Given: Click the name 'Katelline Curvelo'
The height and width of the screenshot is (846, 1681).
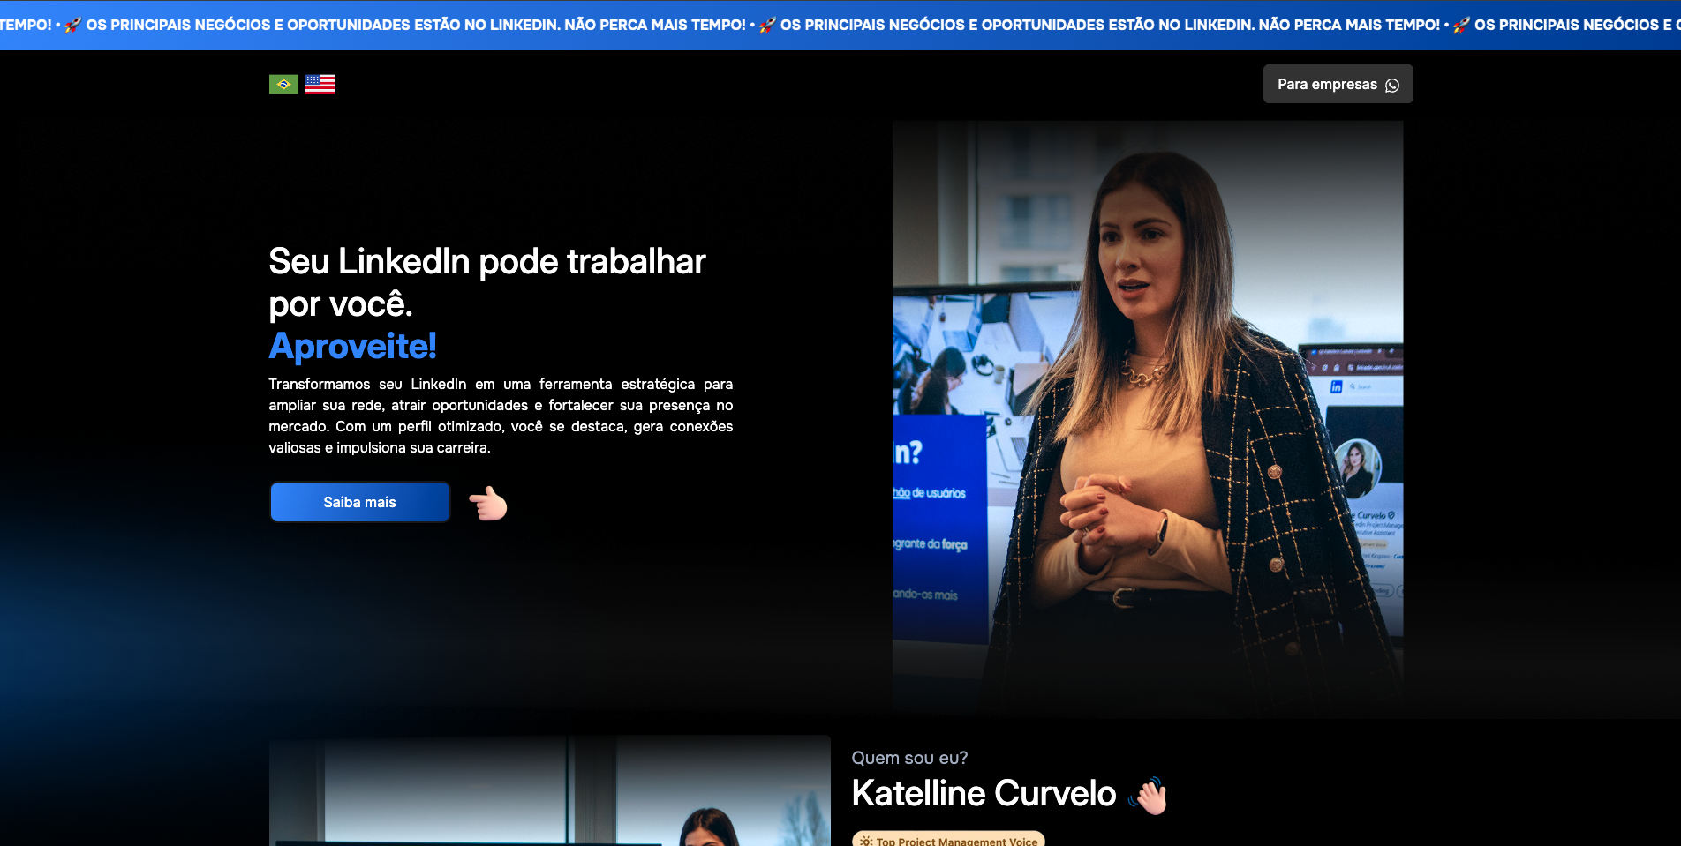Looking at the screenshot, I should [983, 794].
